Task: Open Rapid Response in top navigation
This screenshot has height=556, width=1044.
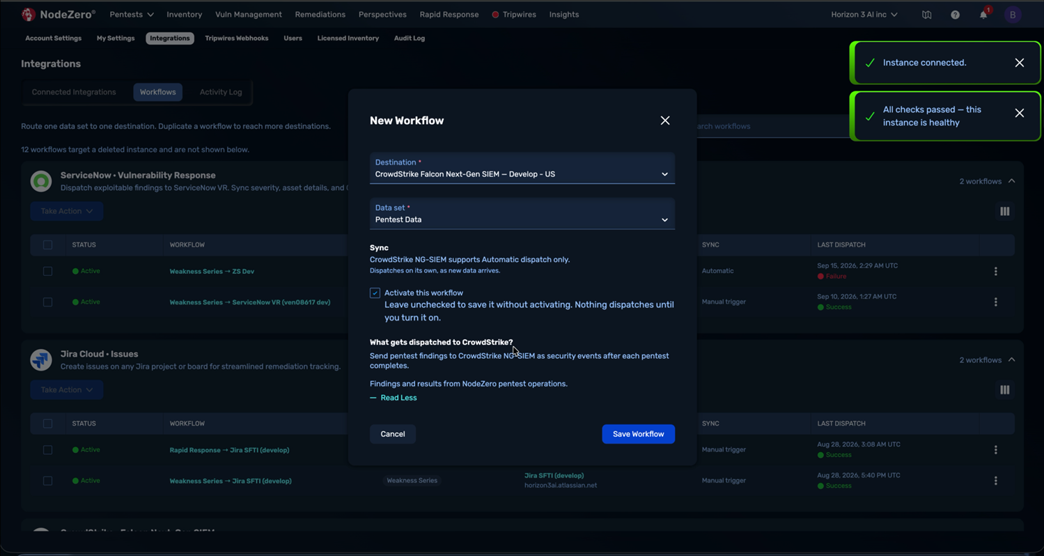Action: click(449, 15)
